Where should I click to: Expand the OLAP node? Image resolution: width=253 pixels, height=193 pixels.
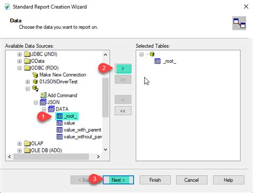[x=19, y=144]
